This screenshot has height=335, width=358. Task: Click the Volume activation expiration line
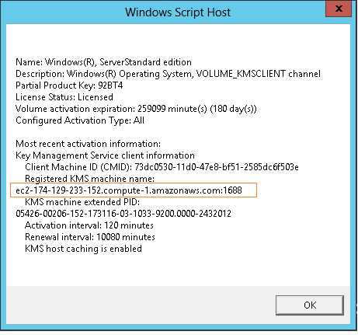pyautogui.click(x=136, y=109)
